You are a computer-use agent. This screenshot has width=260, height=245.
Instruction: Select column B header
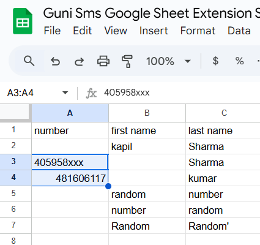[147, 113]
